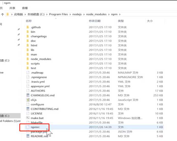Click the cli.js JavaScript file icon

[x=28, y=100]
